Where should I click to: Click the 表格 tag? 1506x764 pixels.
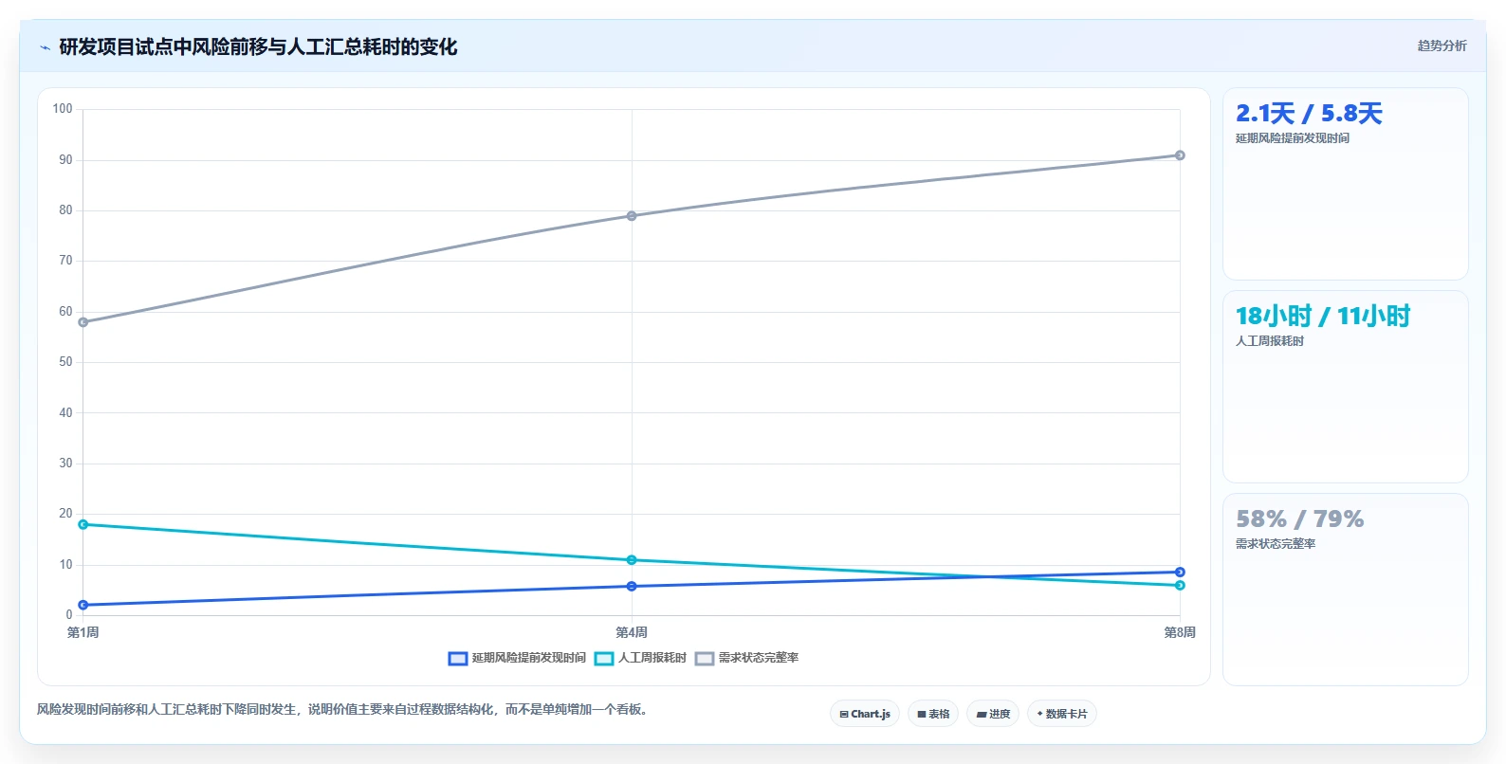click(933, 714)
